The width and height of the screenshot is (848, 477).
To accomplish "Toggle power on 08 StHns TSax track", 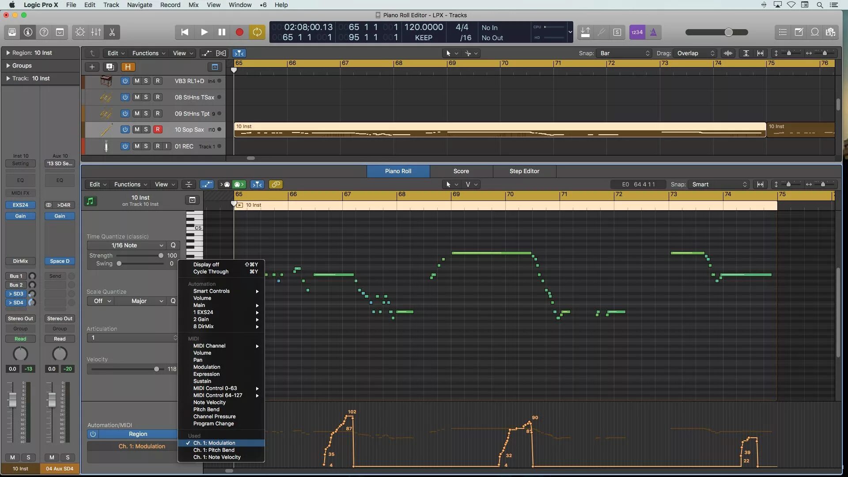I will [125, 97].
